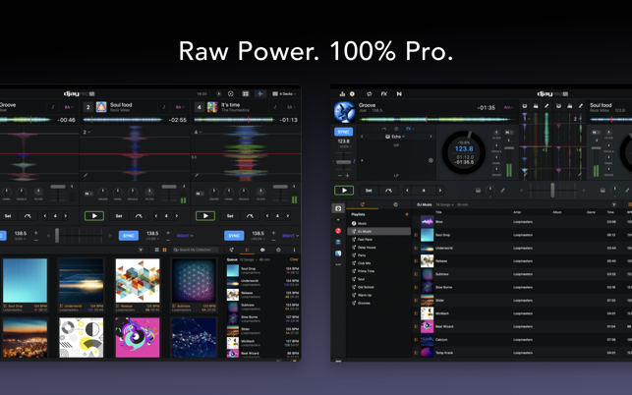The width and height of the screenshot is (632, 395).
Task: Toggle SYNC on deck 2 in left window
Action: [x=129, y=236]
